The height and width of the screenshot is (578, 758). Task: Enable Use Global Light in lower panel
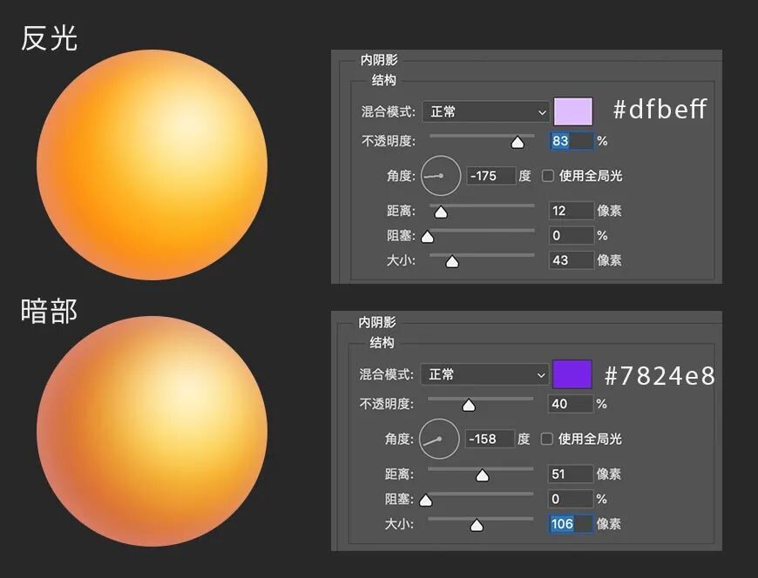coord(546,439)
